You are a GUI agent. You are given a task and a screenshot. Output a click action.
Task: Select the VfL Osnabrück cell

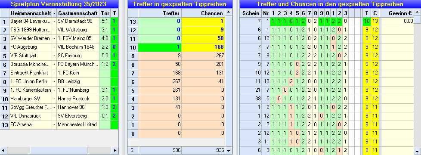tap(30, 116)
